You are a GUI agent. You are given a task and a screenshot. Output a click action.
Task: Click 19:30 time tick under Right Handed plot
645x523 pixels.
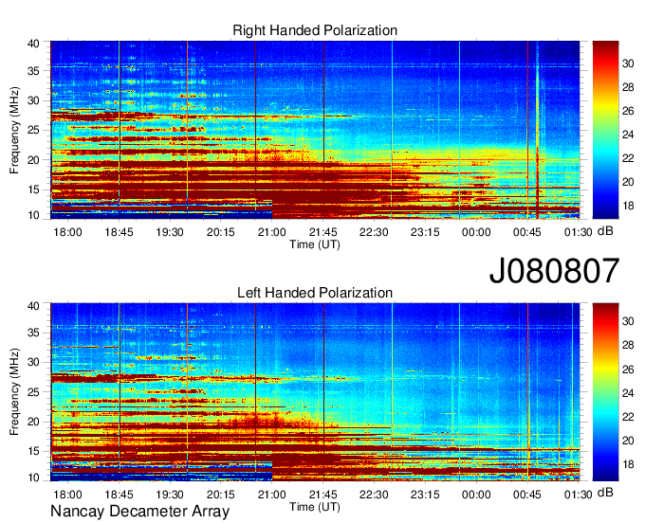170,232
